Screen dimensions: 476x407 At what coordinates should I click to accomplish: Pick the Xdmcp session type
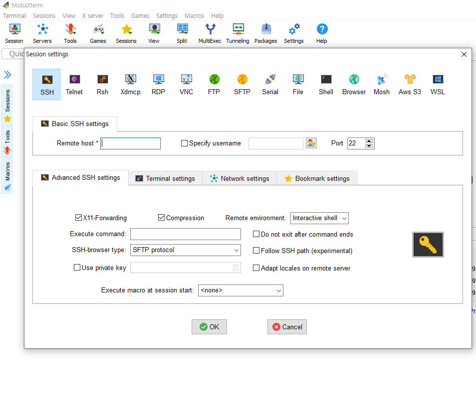[x=131, y=84]
